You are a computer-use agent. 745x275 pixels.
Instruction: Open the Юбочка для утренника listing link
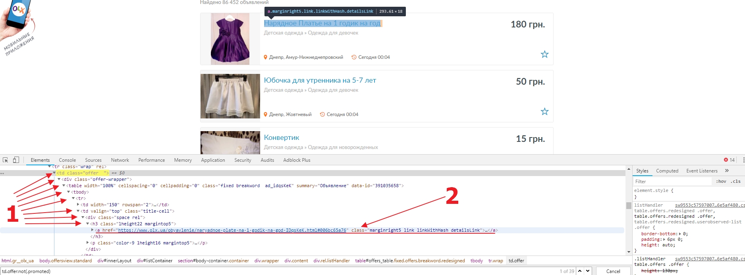tap(320, 80)
